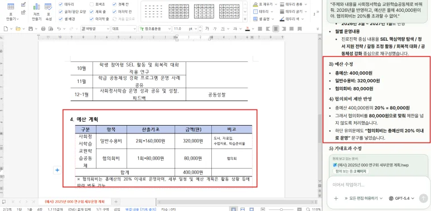Open the 대표 language dropdown

tap(124, 28)
